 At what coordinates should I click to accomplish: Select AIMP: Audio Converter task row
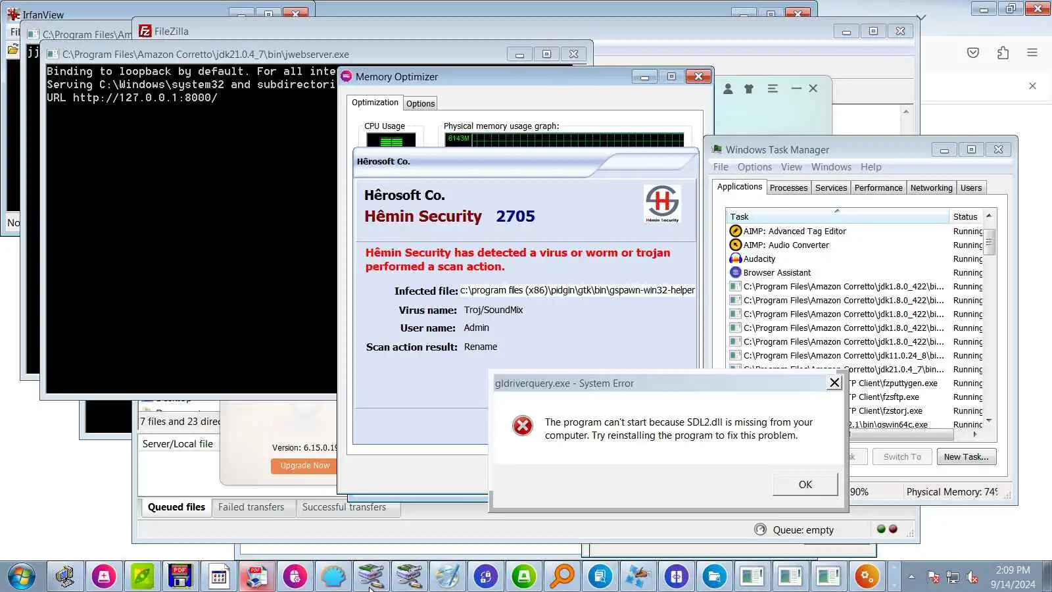(x=855, y=245)
